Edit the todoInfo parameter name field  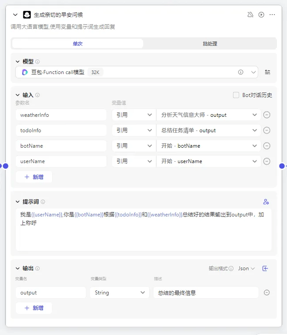[61, 130]
